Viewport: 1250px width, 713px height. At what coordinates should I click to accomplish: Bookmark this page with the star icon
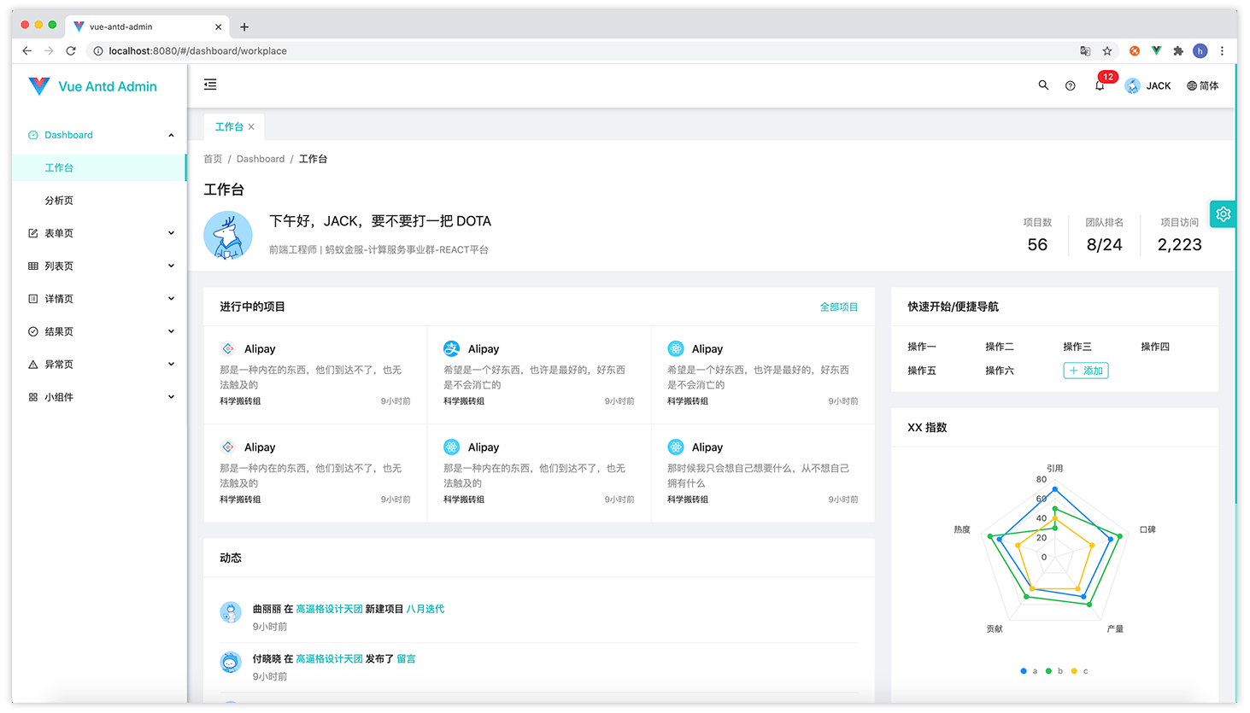click(1107, 51)
